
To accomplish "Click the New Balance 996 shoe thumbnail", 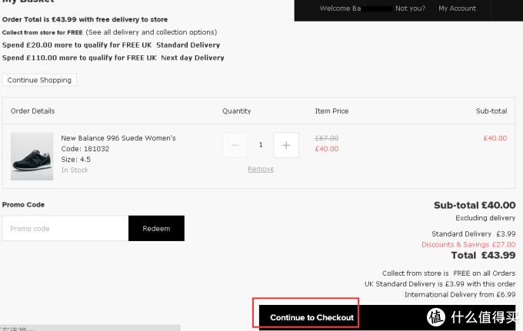I will (x=32, y=157).
